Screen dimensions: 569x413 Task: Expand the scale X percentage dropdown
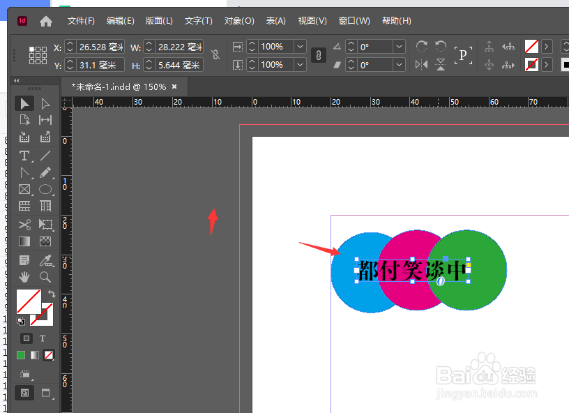coord(300,47)
